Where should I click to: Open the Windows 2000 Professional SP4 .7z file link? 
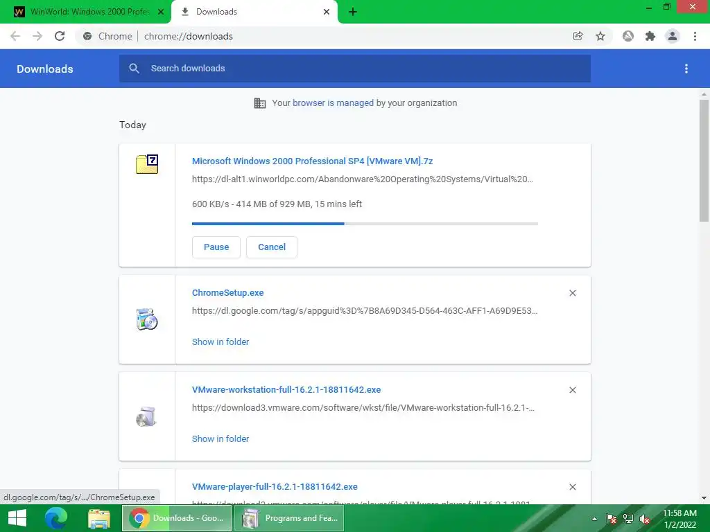313,161
